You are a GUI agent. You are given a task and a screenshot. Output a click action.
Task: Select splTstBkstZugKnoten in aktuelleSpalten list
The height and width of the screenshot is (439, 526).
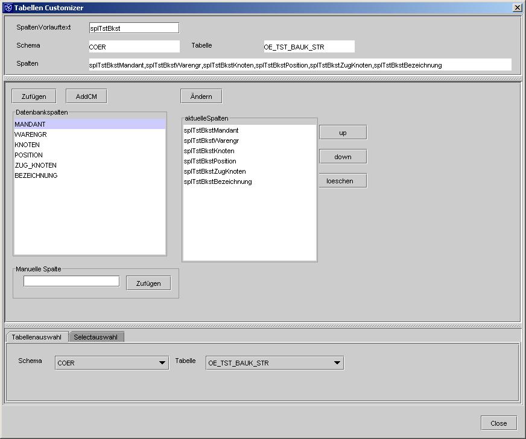(250, 171)
